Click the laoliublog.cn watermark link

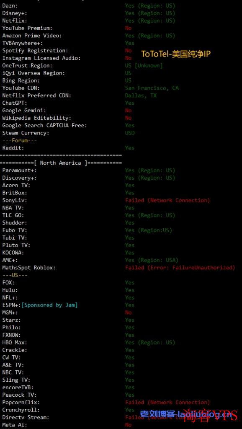pos(185,414)
